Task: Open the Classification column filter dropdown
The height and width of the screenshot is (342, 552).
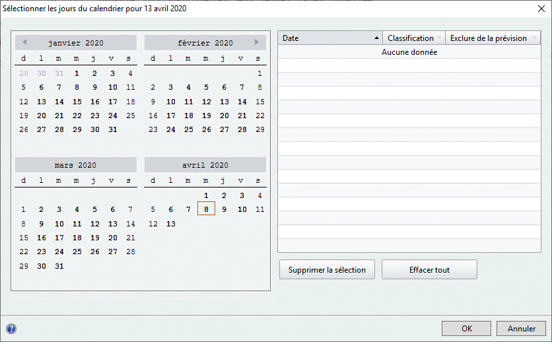Action: coord(440,38)
